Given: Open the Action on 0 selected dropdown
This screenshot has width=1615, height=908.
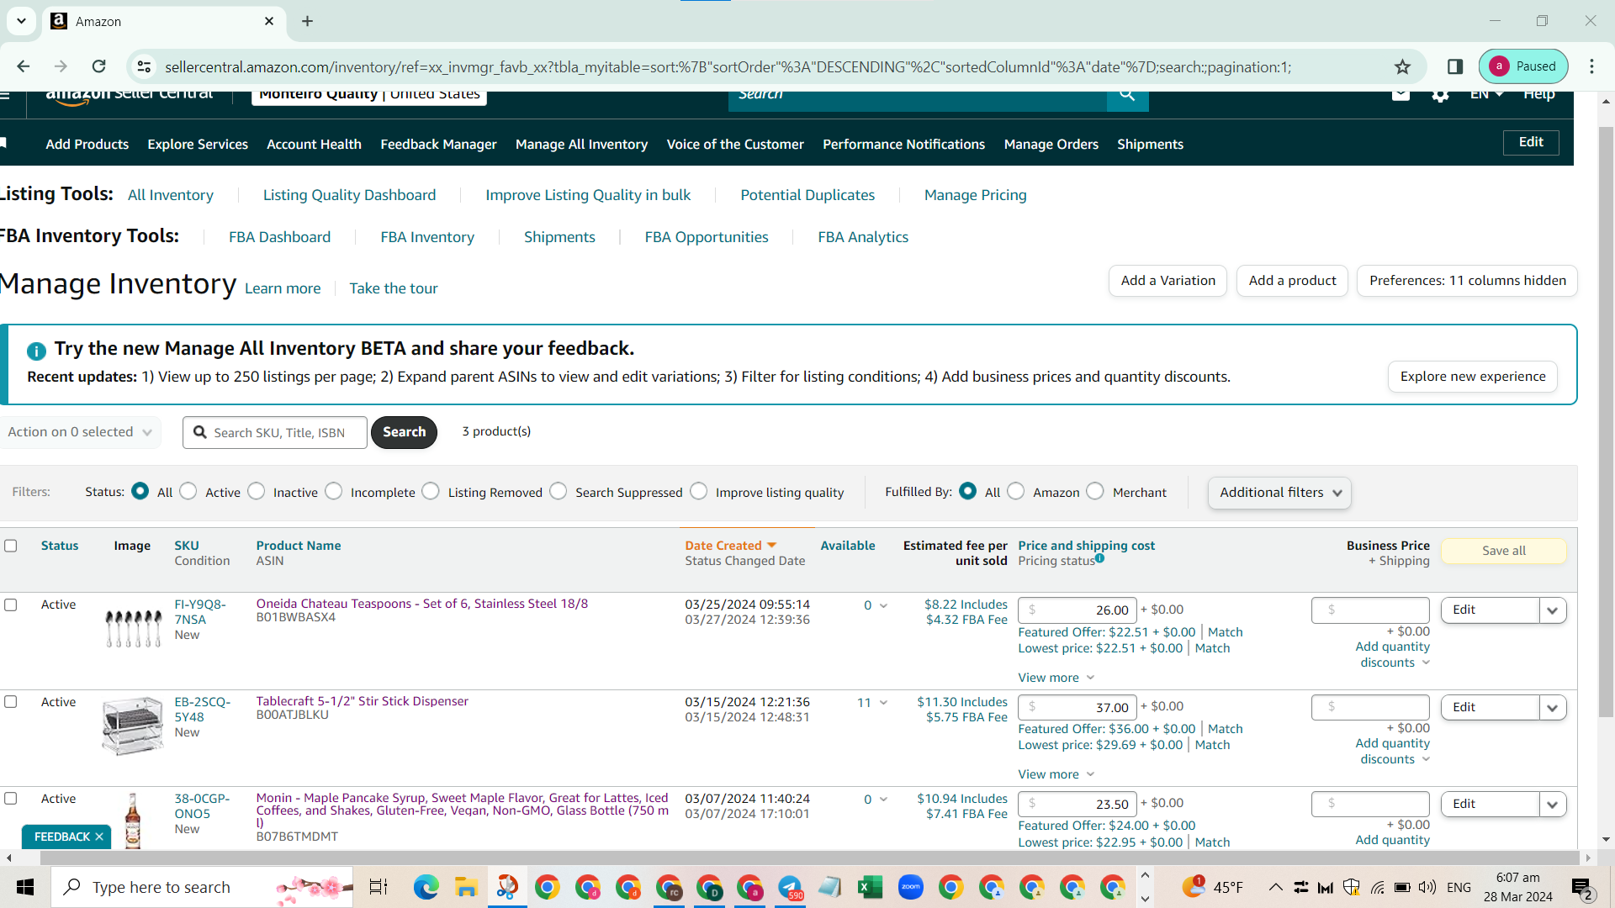Looking at the screenshot, I should tap(80, 432).
